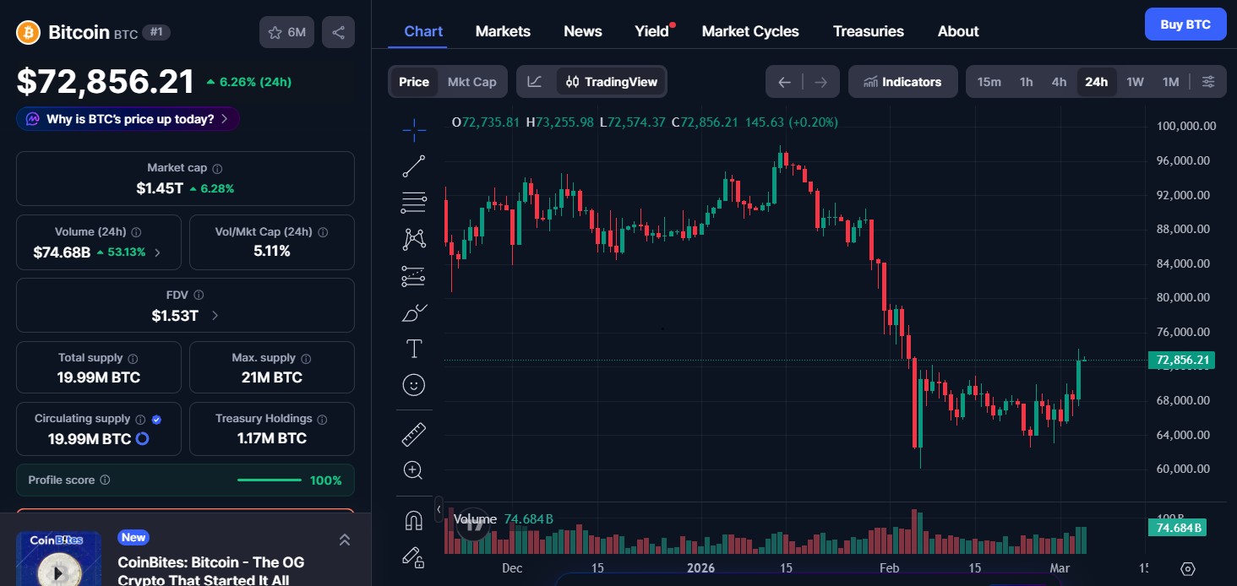Select the measure ruler tool
This screenshot has height=586, width=1237.
click(413, 432)
